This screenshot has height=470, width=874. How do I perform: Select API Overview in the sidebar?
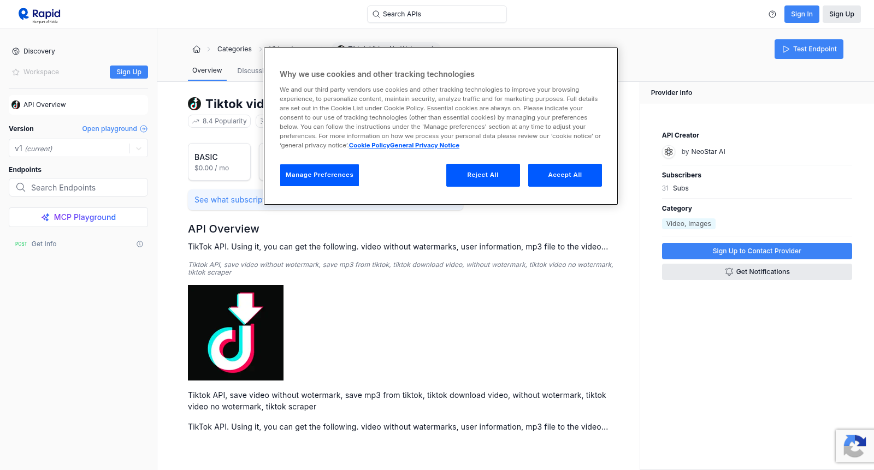click(78, 105)
